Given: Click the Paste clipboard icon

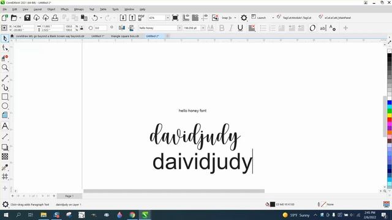Looking at the screenshot, I should click(x=85, y=18).
